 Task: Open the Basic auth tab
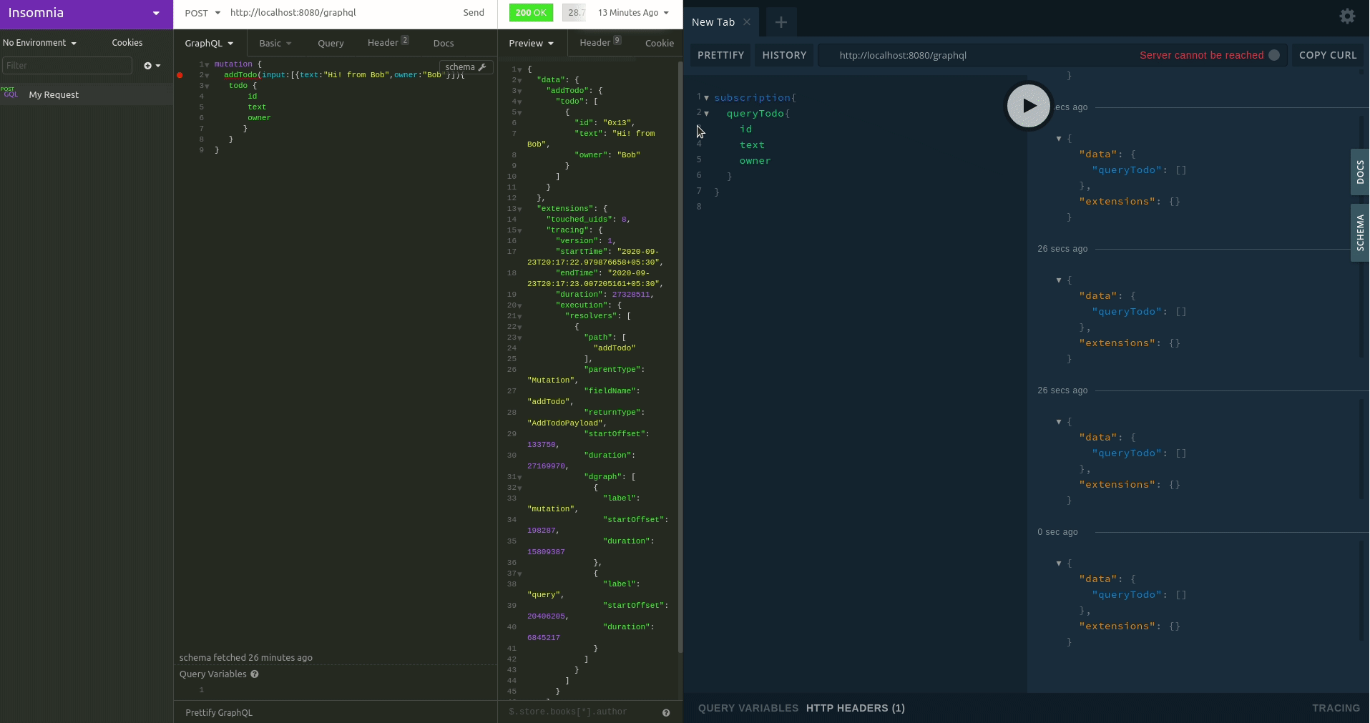(275, 43)
